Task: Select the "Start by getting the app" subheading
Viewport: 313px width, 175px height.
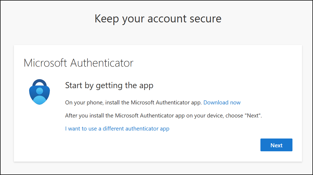Action: (x=109, y=86)
